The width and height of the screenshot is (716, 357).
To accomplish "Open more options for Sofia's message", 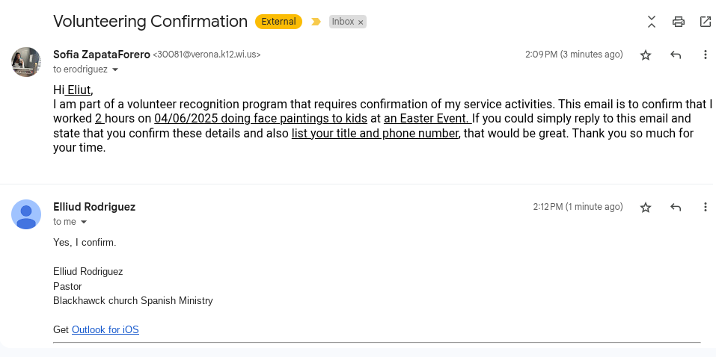I will click(x=705, y=55).
